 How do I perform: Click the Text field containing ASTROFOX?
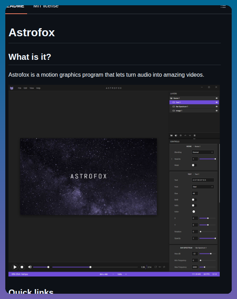pos(203,180)
